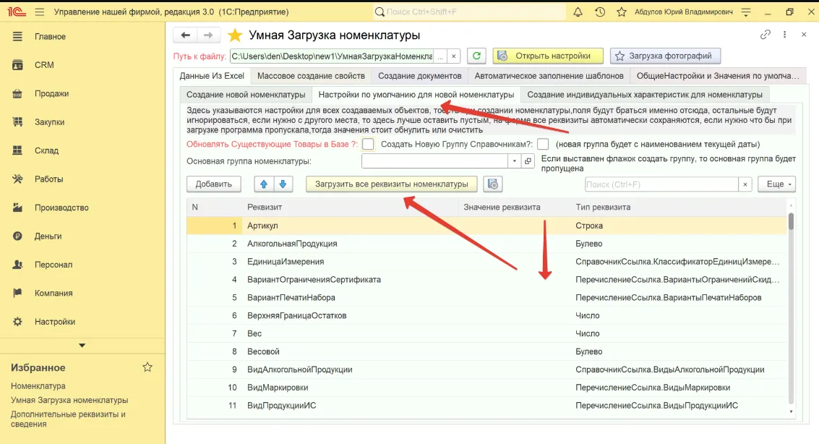Click icon right of load requisites button
The width and height of the screenshot is (819, 444).
493,184
